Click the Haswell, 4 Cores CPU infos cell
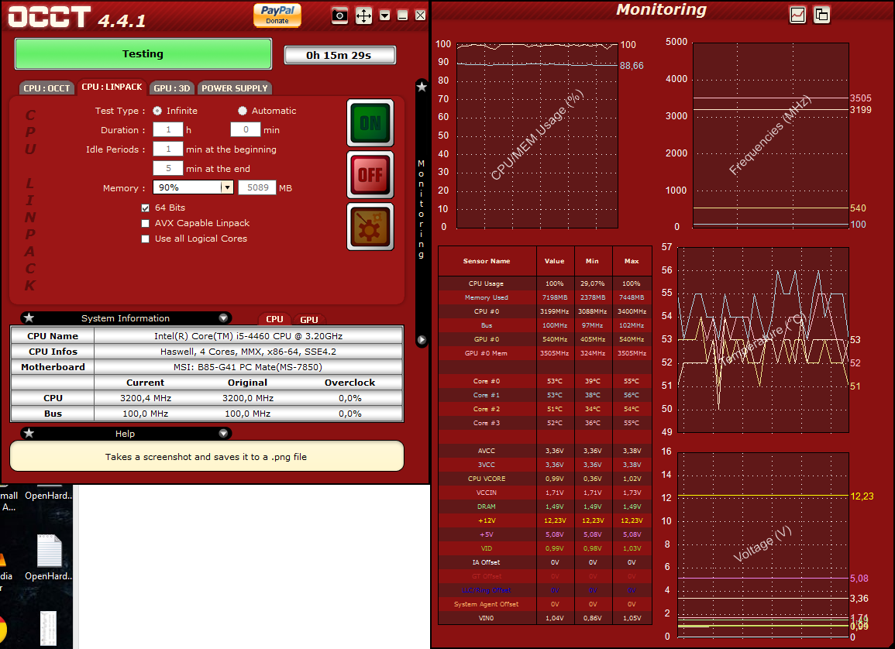The height and width of the screenshot is (649, 895). [248, 352]
